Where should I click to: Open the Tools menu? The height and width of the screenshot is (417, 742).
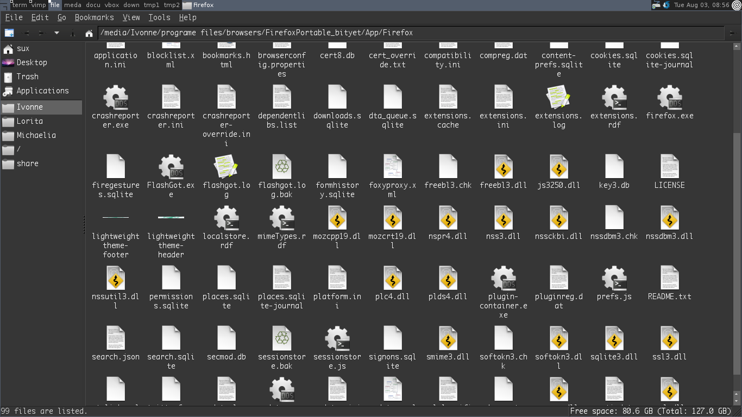(x=159, y=17)
